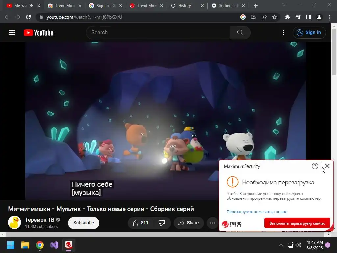Open the tab search chevron dropdown
This screenshot has height=253, width=337.
coord(284,5)
